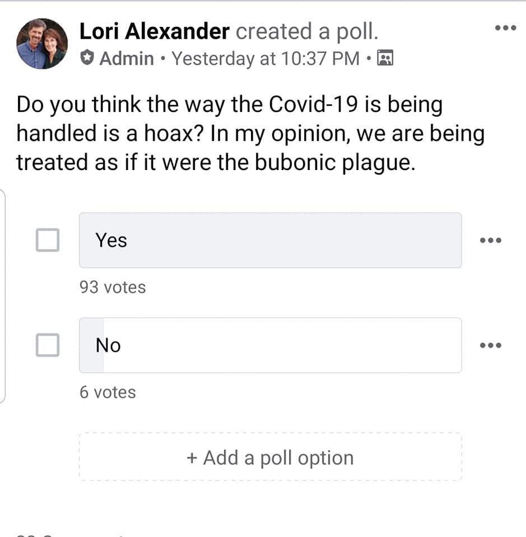
Task: Click the Admin label text
Action: click(x=127, y=58)
